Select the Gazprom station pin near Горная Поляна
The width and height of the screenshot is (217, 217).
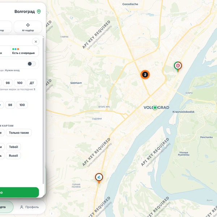pos(99,178)
